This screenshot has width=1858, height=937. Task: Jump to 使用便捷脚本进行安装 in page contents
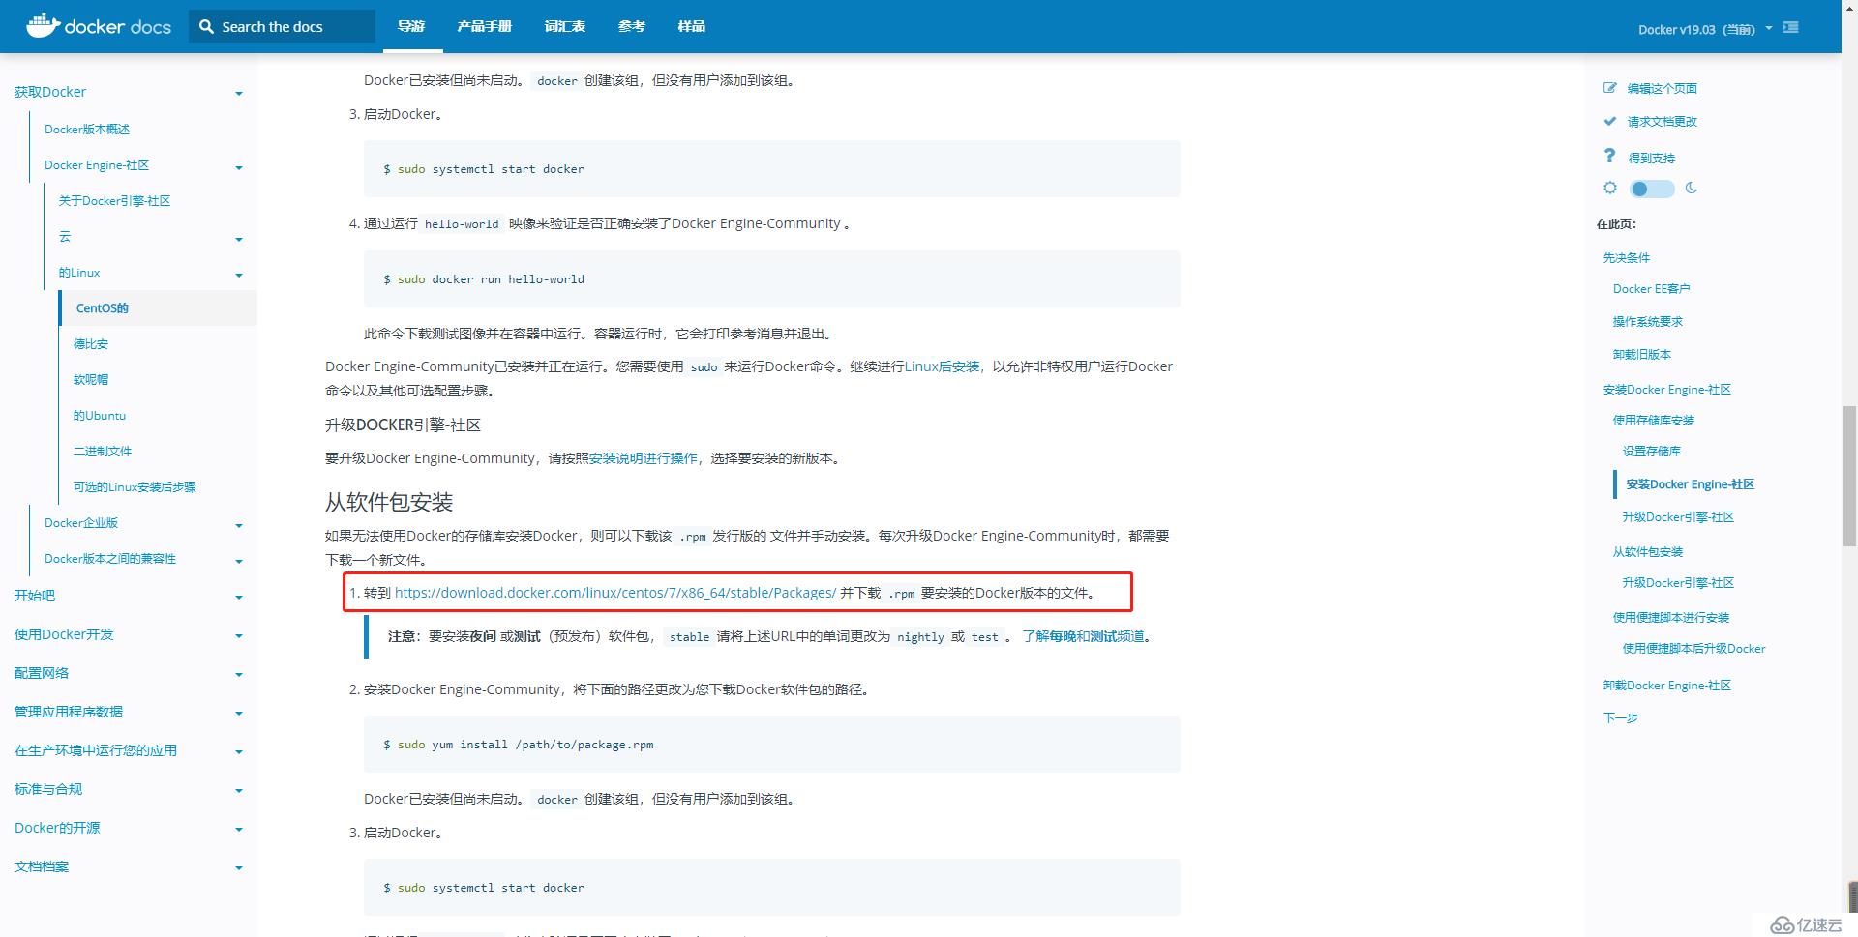point(1671,617)
